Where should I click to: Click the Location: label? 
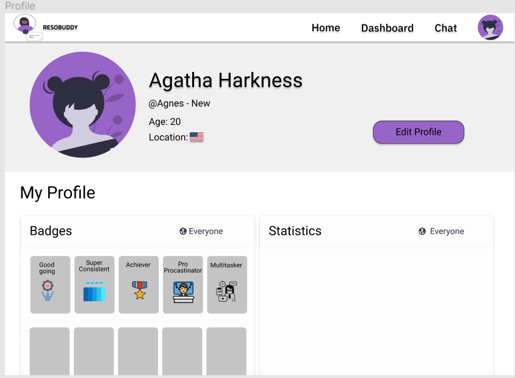pyautogui.click(x=168, y=137)
